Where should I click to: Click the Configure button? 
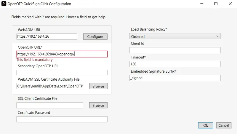pyautogui.click(x=95, y=36)
